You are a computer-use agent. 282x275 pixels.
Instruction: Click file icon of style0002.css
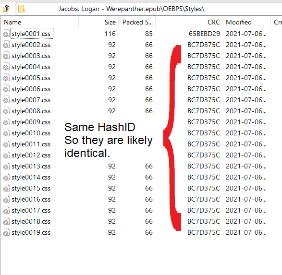pyautogui.click(x=6, y=45)
